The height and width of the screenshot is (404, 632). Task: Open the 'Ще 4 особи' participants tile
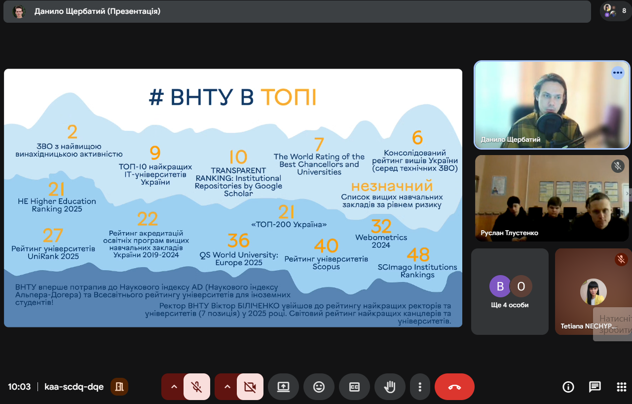point(510,291)
